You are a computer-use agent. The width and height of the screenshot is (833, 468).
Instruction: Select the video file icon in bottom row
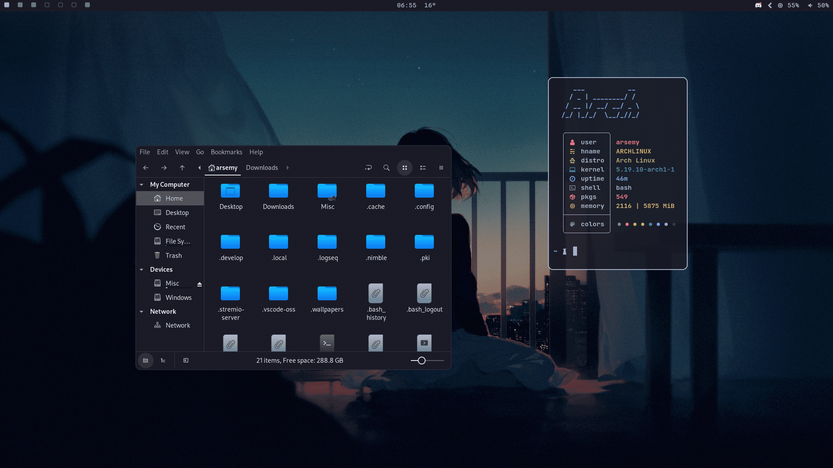point(424,343)
